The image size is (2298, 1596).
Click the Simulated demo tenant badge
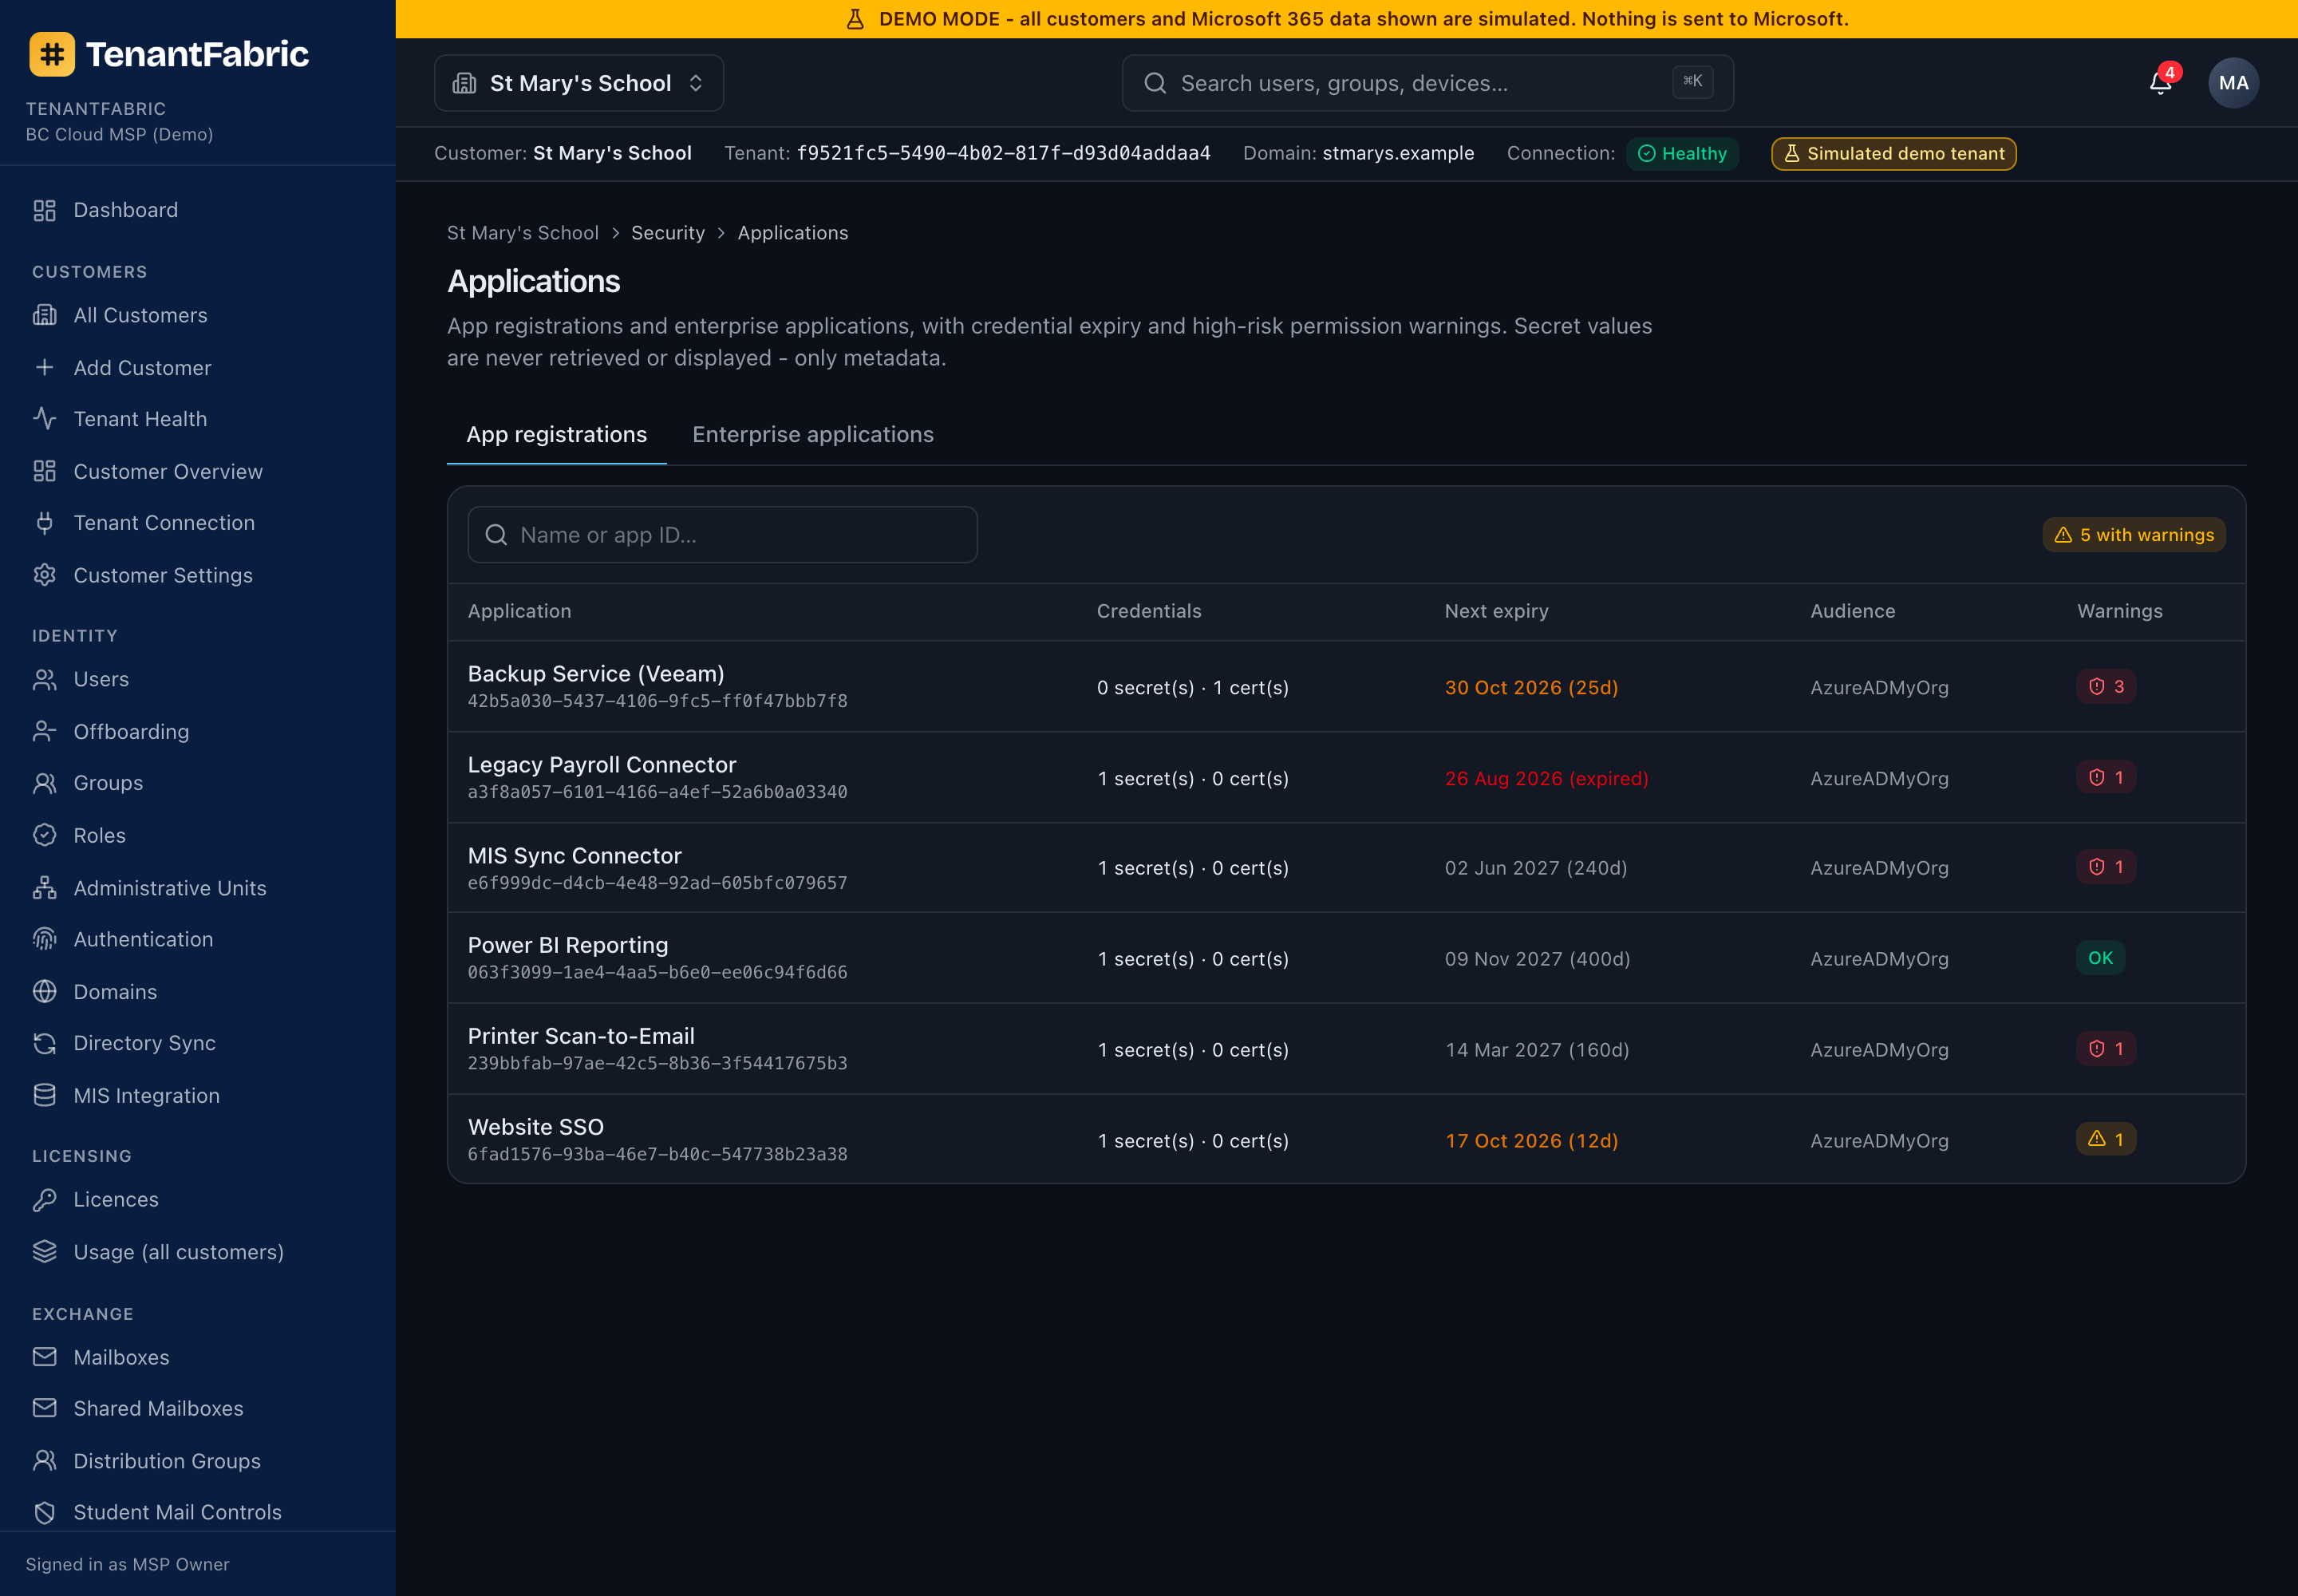coord(1894,154)
